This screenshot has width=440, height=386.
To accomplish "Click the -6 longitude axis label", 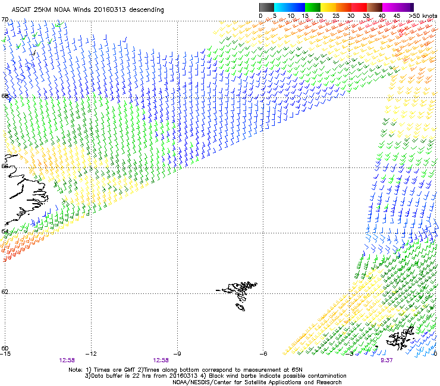I will tap(263, 354).
